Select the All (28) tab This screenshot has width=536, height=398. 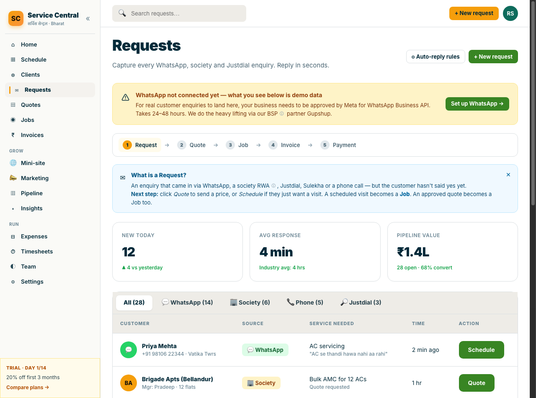tap(134, 302)
